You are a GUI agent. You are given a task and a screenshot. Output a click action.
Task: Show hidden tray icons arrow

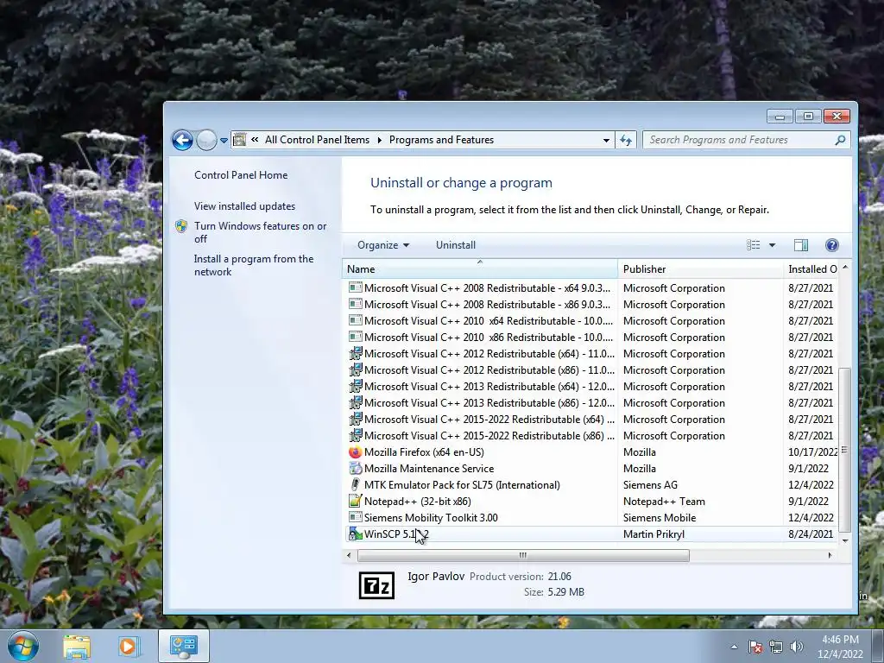734,647
